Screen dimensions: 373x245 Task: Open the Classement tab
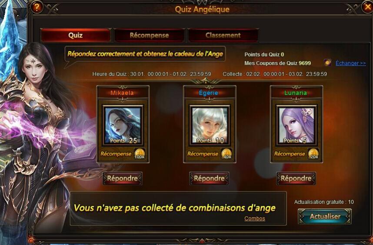tap(223, 36)
